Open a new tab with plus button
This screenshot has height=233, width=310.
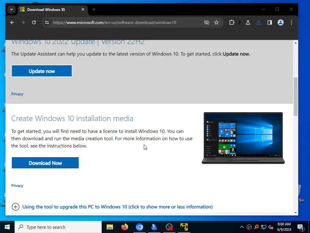(94, 9)
